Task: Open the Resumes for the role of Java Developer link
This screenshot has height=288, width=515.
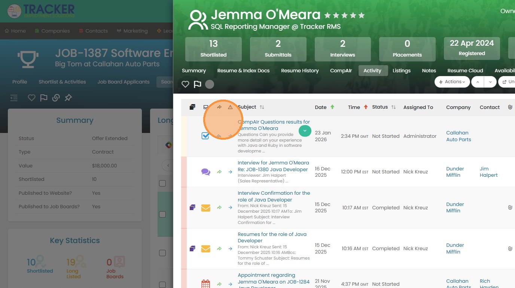Action: point(272,237)
